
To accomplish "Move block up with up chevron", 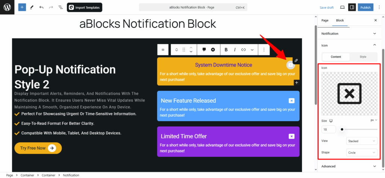I will (x=191, y=47).
